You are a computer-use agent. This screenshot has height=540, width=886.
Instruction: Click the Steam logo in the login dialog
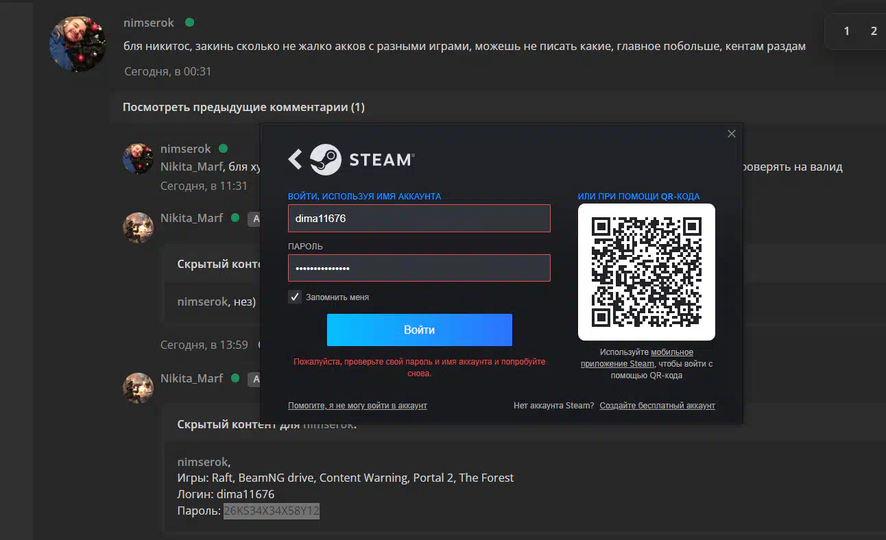coord(362,160)
